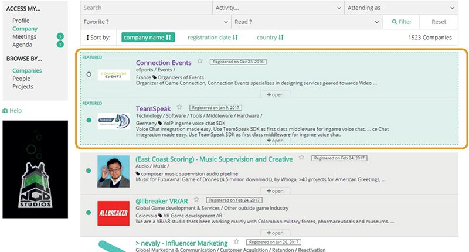Click sort arrows on company name
This screenshot has height=252, width=469.
(168, 38)
